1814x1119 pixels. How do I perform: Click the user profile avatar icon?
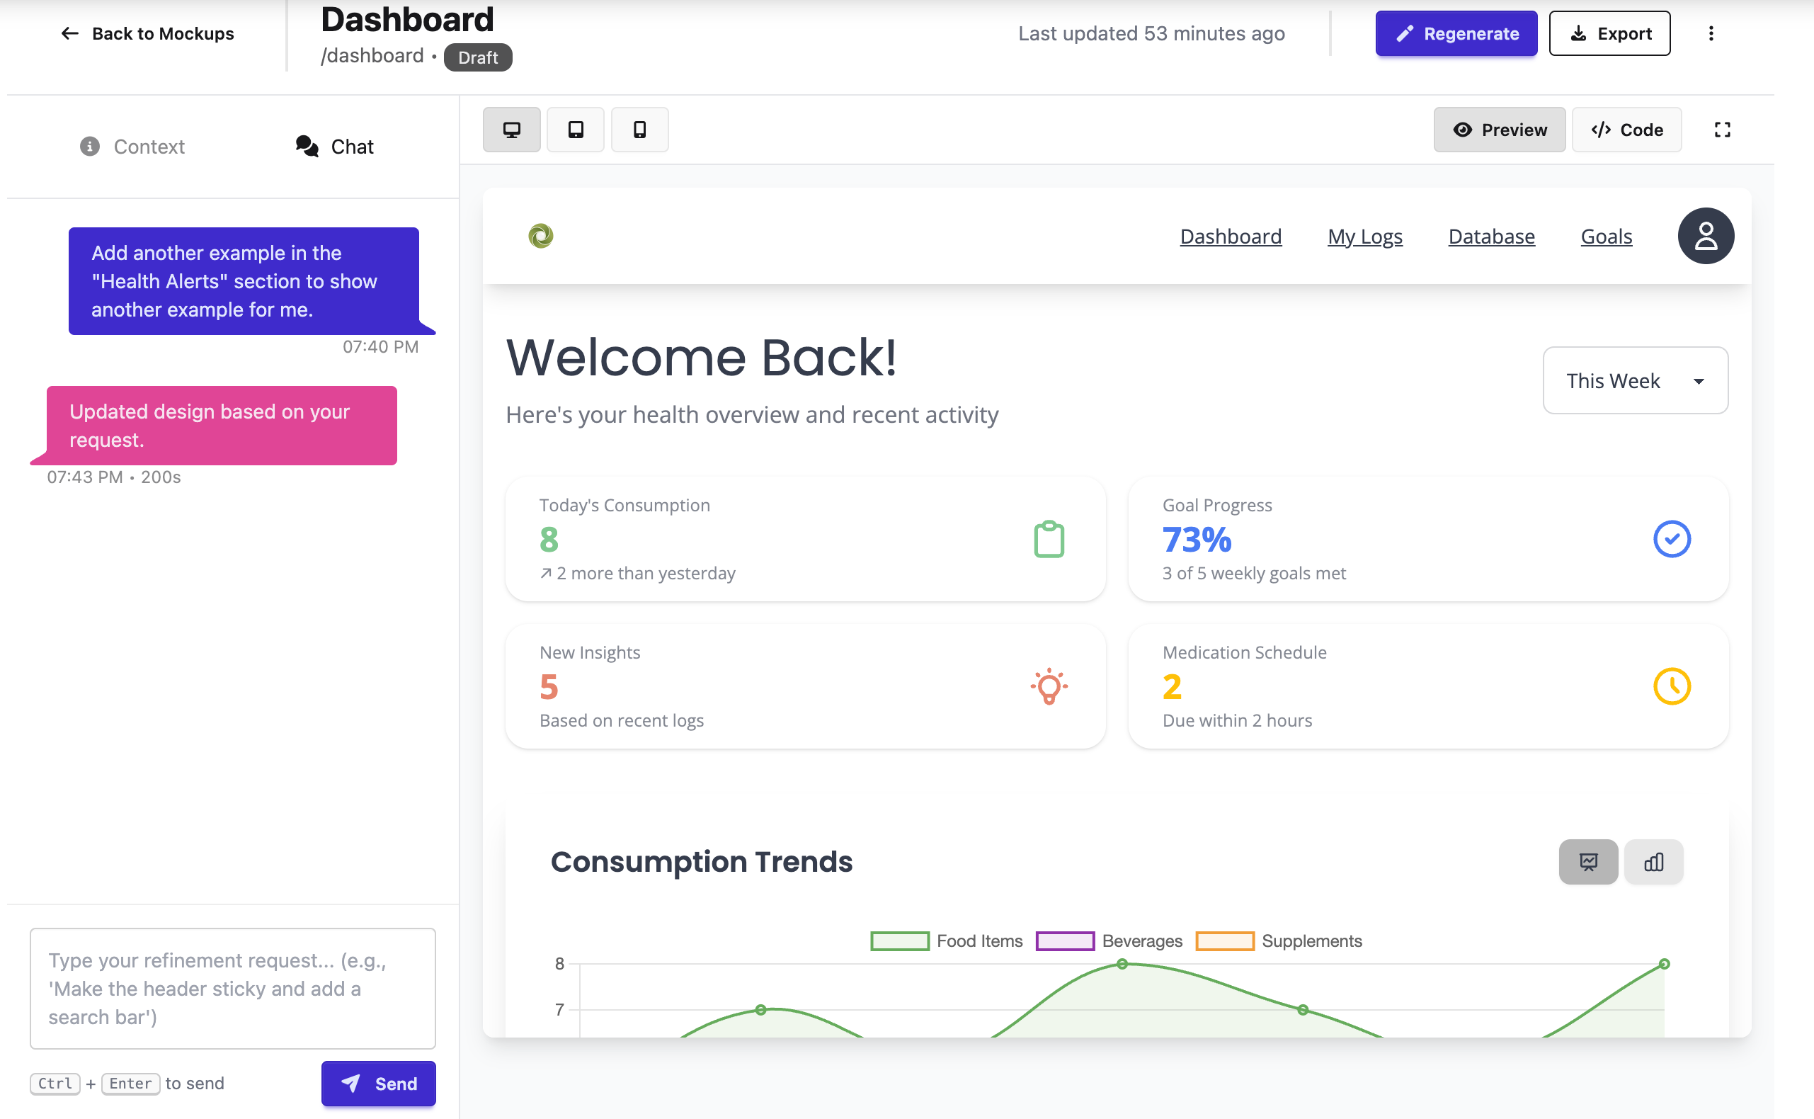point(1705,235)
